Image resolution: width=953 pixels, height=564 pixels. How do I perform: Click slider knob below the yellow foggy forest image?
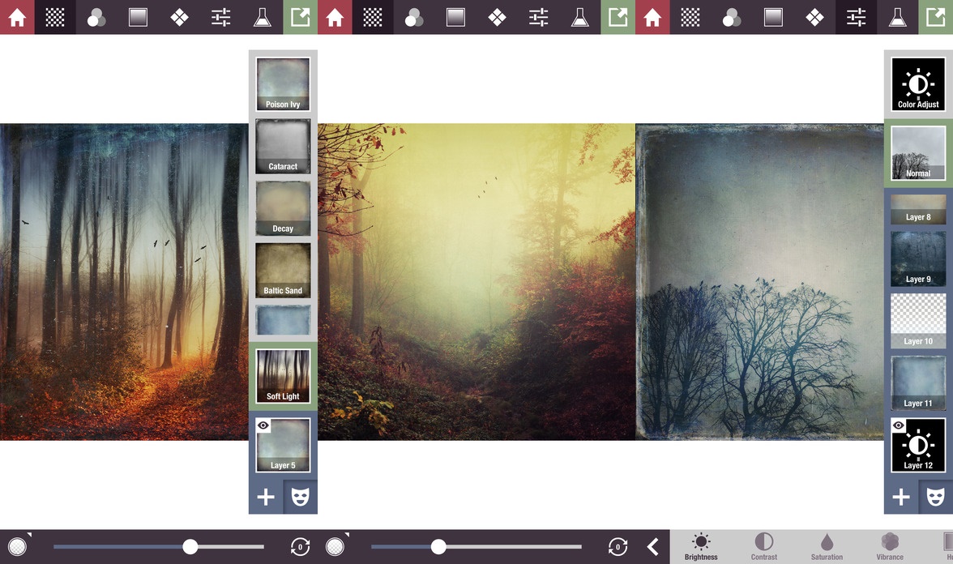pos(438,547)
